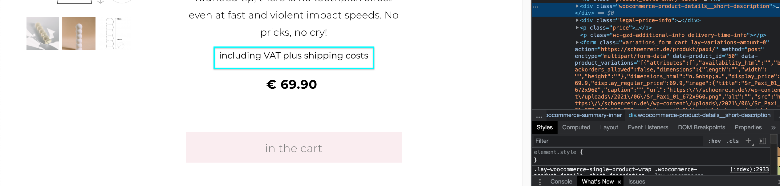Show more tabs with the double chevron
This screenshot has height=186, width=780.
[773, 127]
